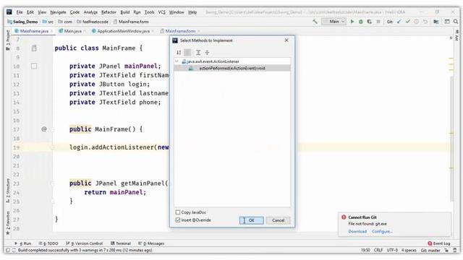Open the Run tool window button
This screenshot has width=463, height=260.
click(23, 243)
